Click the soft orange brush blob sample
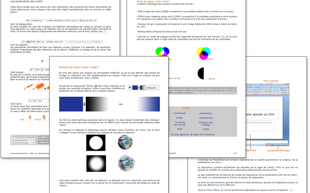The width and height of the screenshot is (310, 193). point(40,86)
